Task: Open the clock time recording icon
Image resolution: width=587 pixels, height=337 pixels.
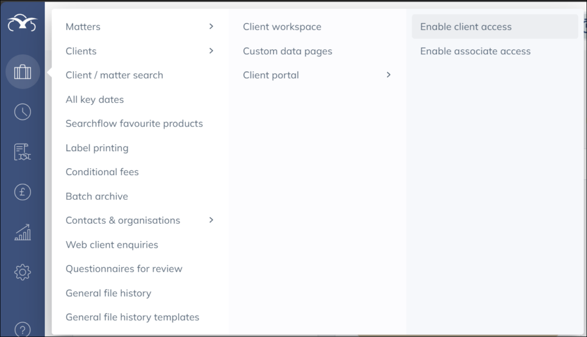Action: coord(22,112)
